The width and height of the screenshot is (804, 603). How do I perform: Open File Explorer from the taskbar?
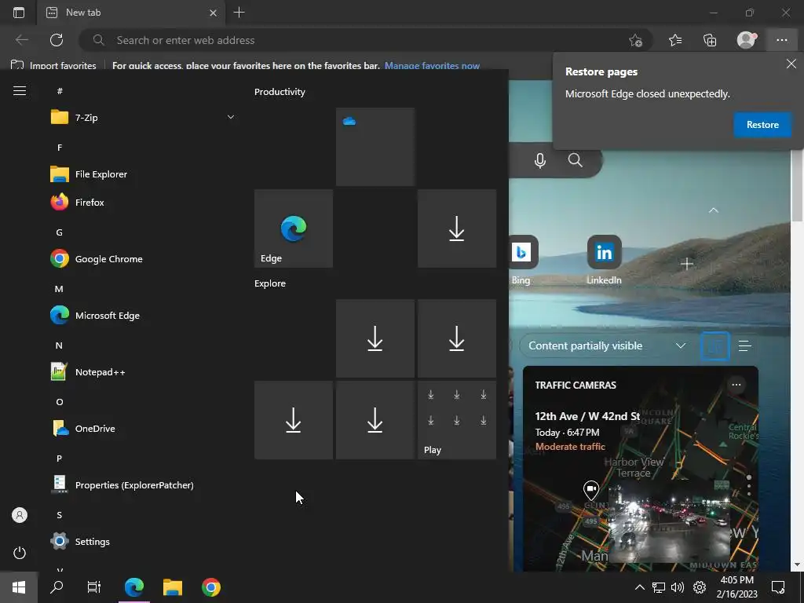(x=173, y=587)
